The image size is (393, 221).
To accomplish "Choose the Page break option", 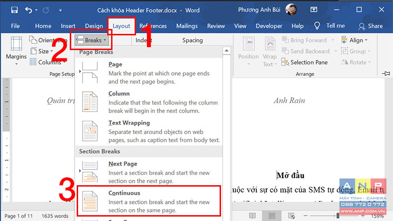I will (x=149, y=73).
